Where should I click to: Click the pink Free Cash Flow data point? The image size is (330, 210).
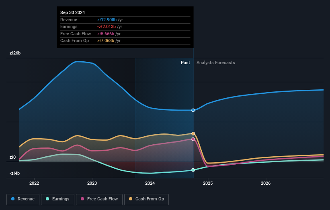[x=193, y=139]
